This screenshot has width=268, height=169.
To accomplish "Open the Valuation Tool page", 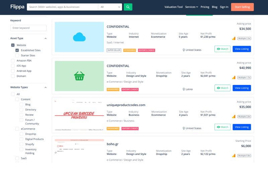I will [174, 7].
